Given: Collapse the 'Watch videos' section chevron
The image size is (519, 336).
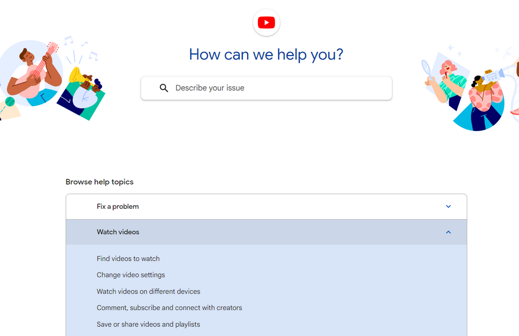Looking at the screenshot, I should tap(448, 232).
